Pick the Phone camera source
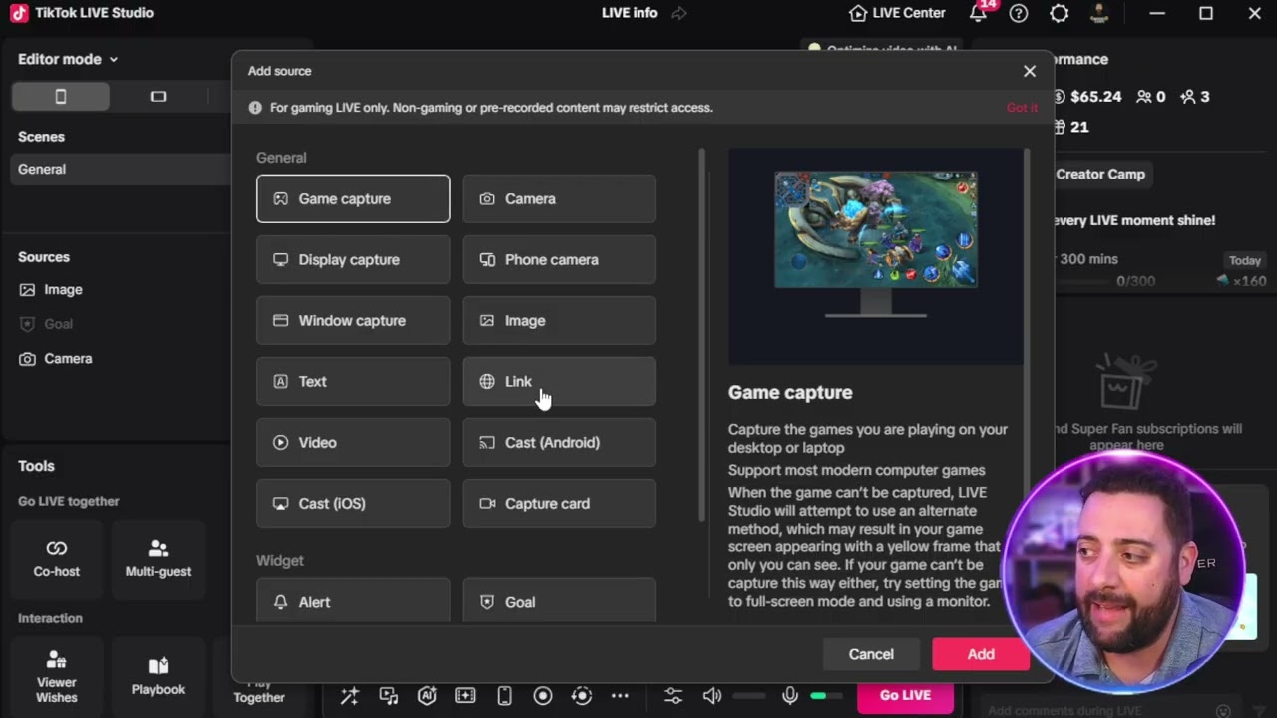 [x=560, y=259]
